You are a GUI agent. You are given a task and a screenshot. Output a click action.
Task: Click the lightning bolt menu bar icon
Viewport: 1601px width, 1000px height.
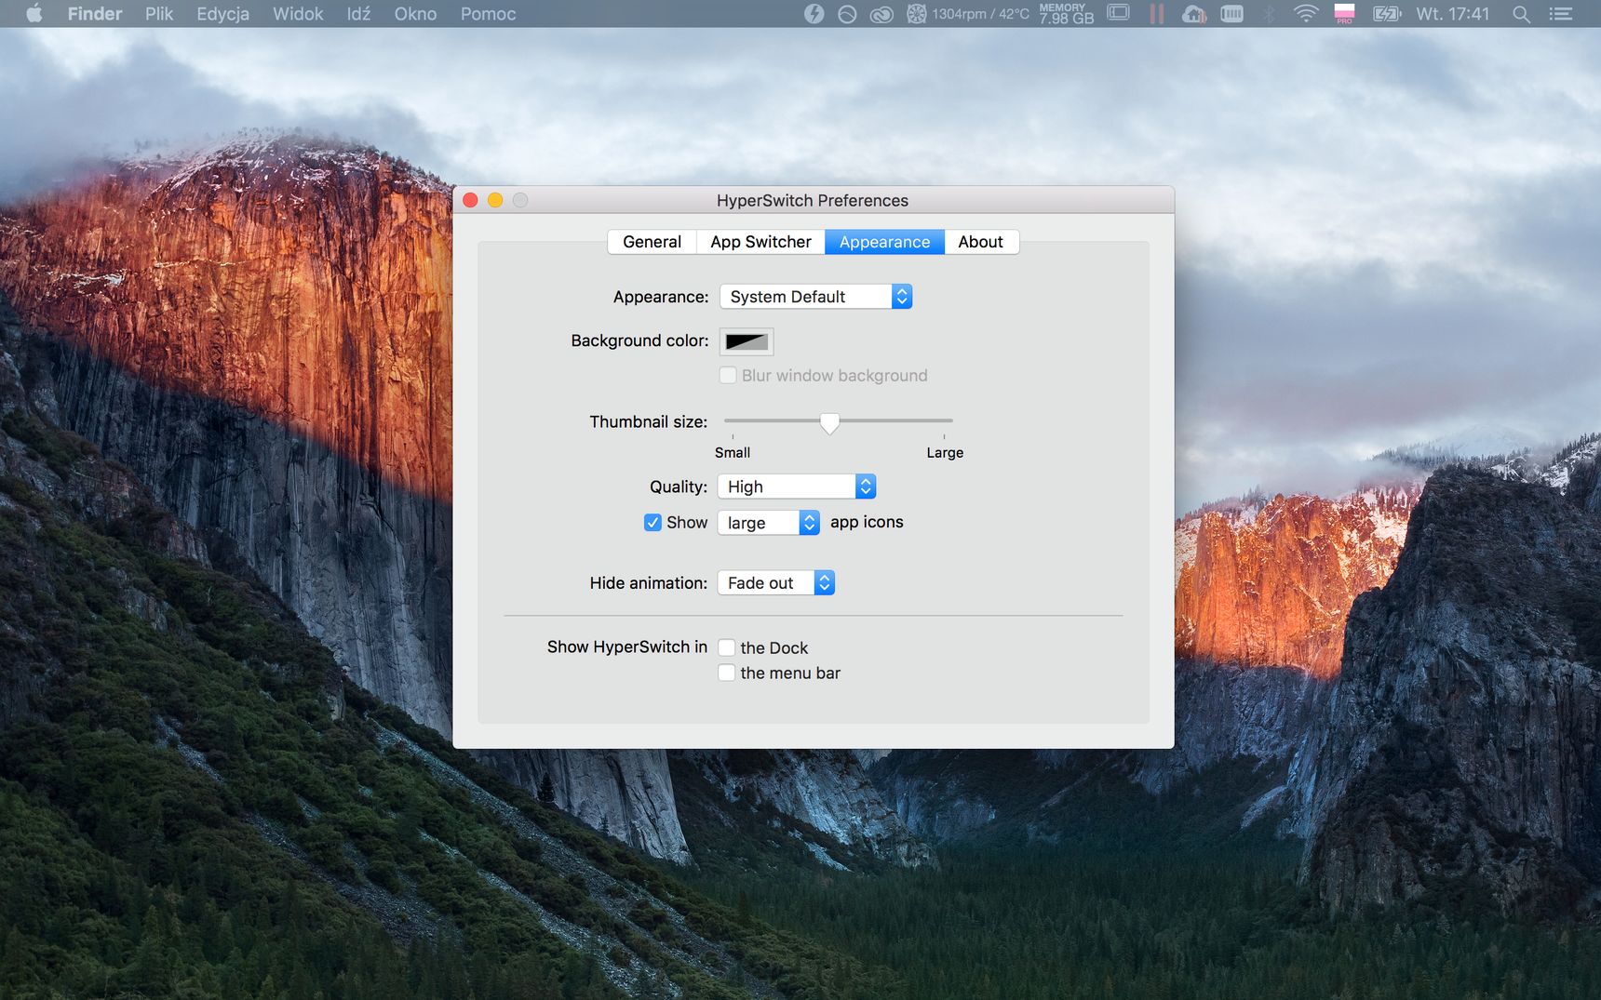[x=814, y=14]
